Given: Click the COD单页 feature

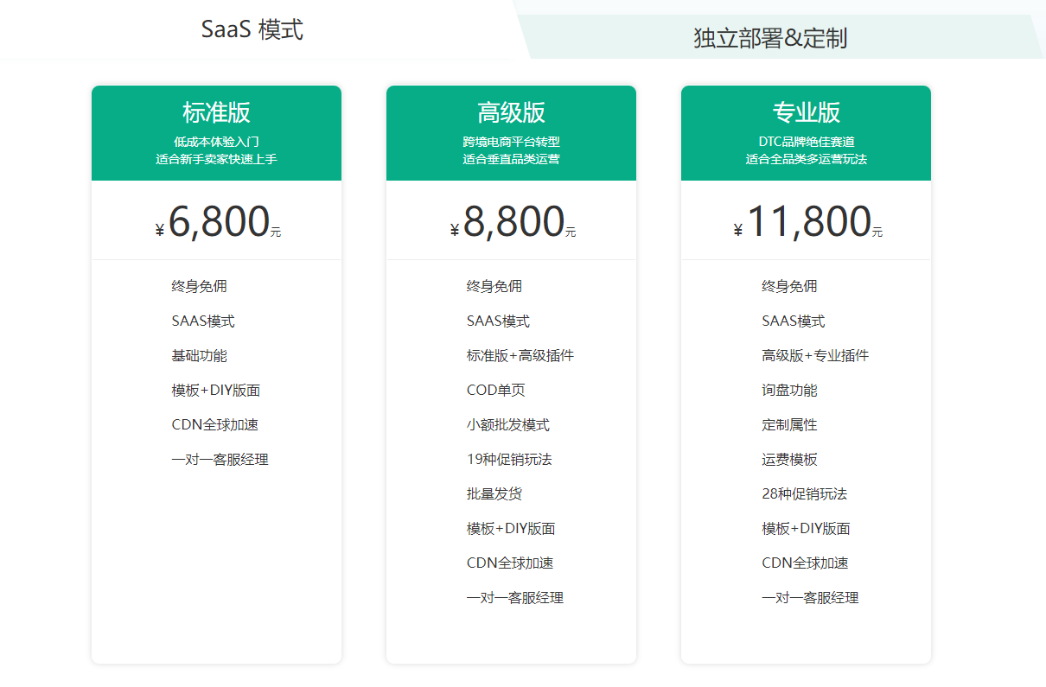Looking at the screenshot, I should coord(495,390).
